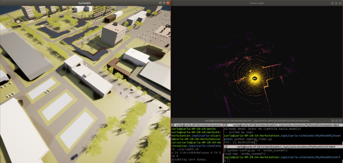Select the PythonAPI/util 68x4 pane title bar
The width and height of the screenshot is (343, 163).
pyautogui.click(x=284, y=147)
